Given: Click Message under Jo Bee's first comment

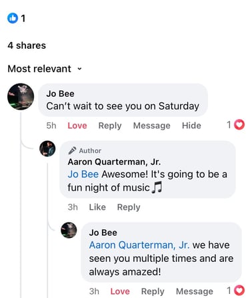Looking at the screenshot, I should click(152, 126).
